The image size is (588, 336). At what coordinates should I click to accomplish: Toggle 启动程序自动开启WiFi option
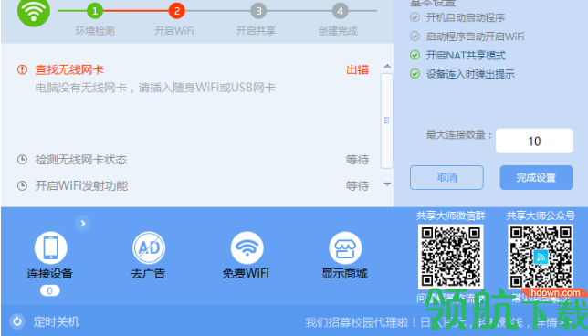415,36
